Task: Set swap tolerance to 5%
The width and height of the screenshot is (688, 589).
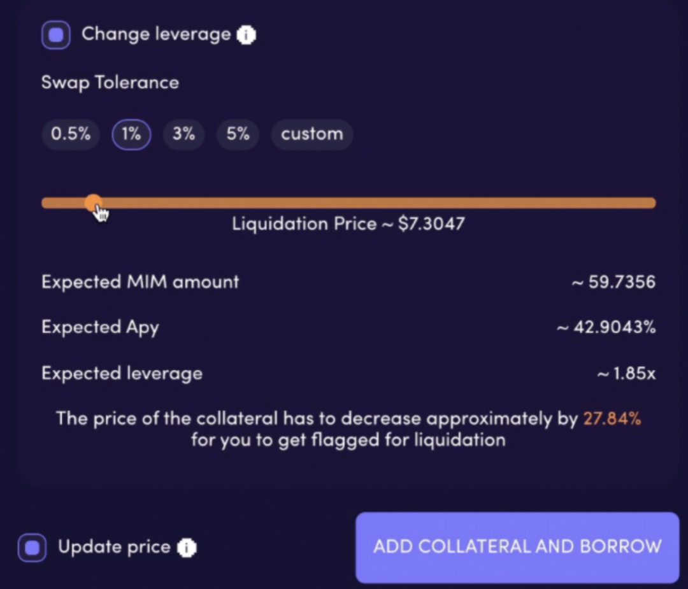Action: (238, 134)
